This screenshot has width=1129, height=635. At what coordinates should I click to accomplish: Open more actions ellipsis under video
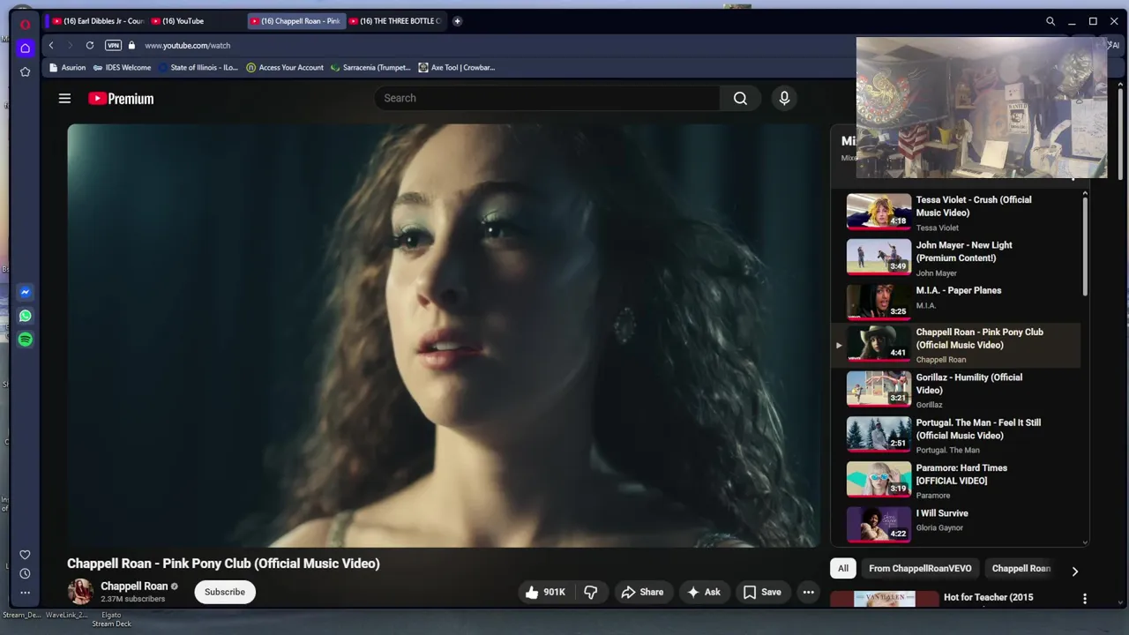tap(808, 592)
